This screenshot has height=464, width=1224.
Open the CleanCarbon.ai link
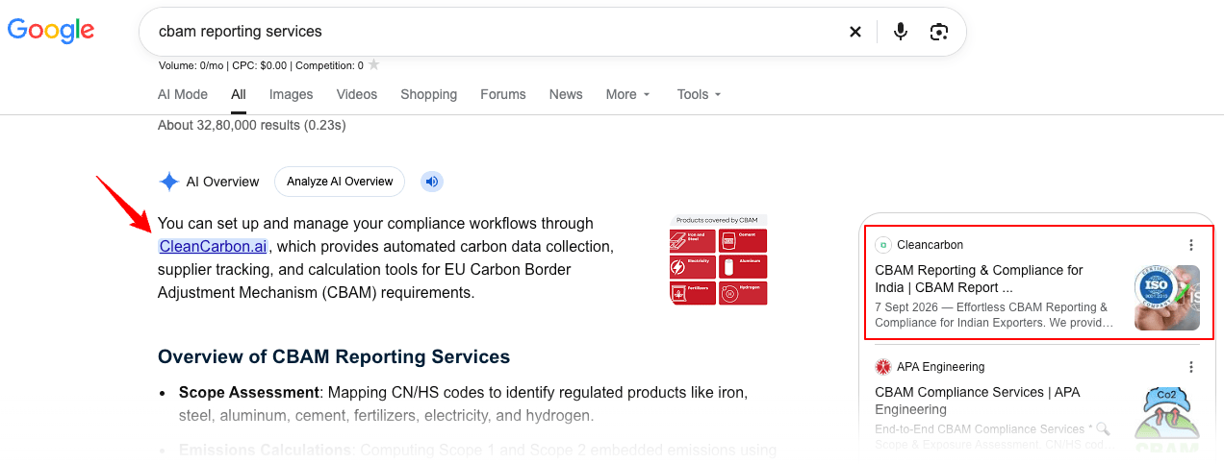coord(213,247)
